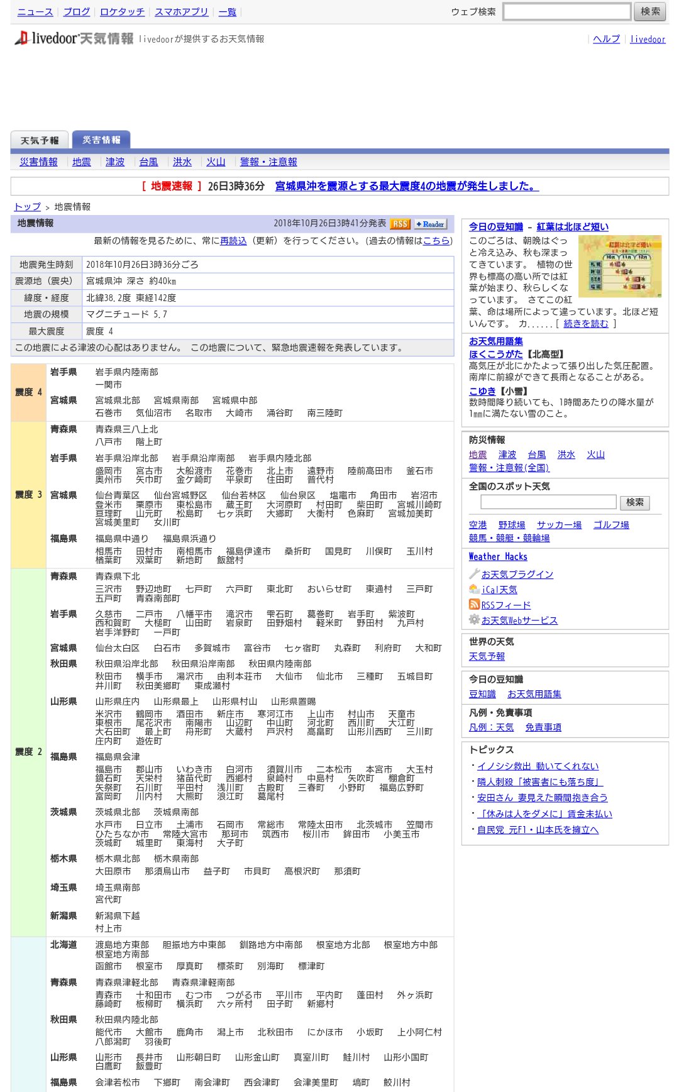Open sidebar 津波 disaster link

pyautogui.click(x=507, y=455)
